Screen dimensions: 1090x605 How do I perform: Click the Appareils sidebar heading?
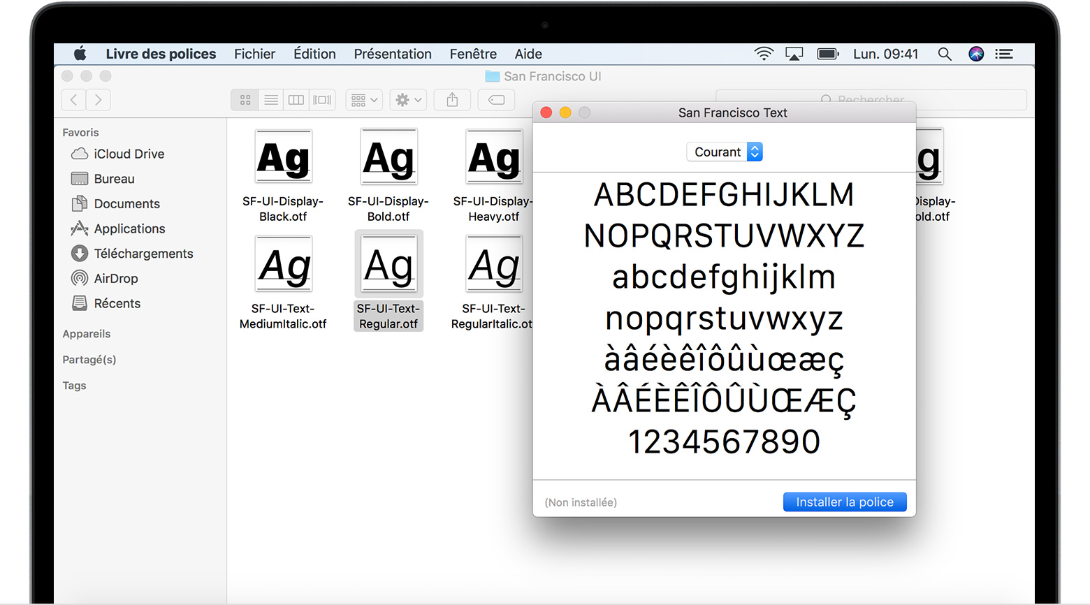tap(87, 334)
